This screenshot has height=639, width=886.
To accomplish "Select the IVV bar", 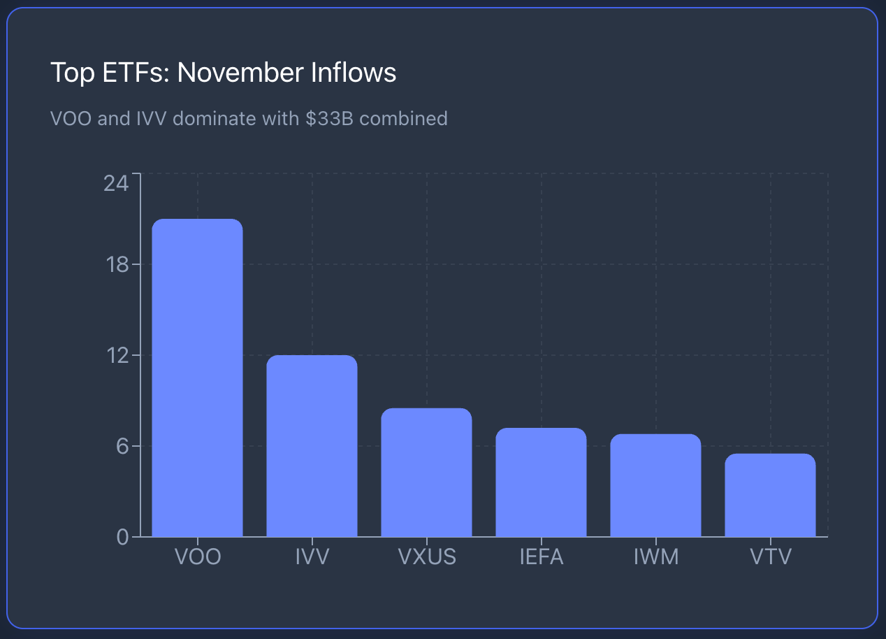I will [x=312, y=446].
